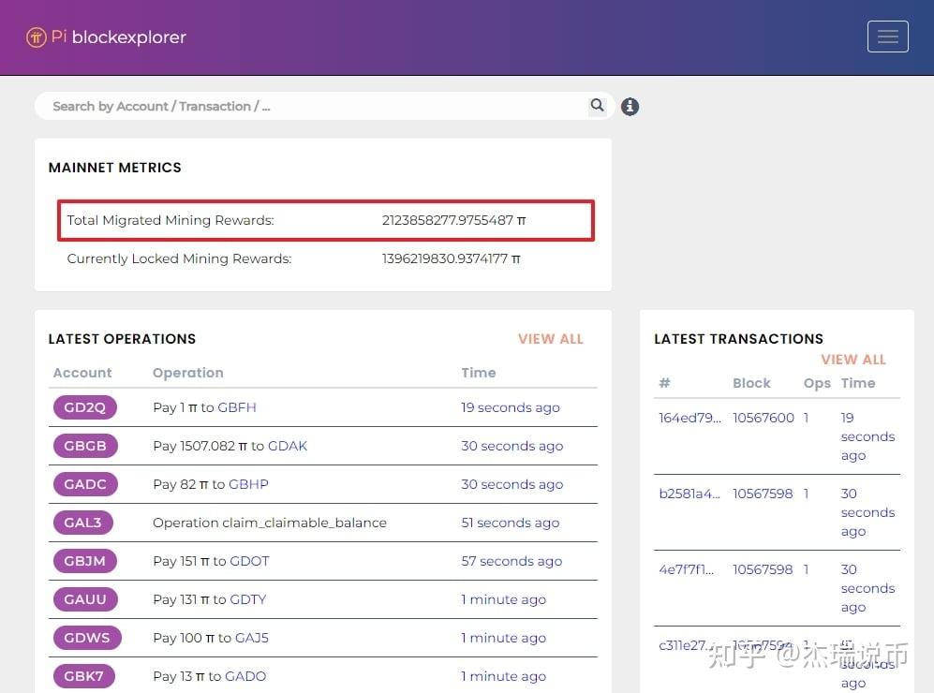Open transaction hash 164ed79...

click(689, 418)
